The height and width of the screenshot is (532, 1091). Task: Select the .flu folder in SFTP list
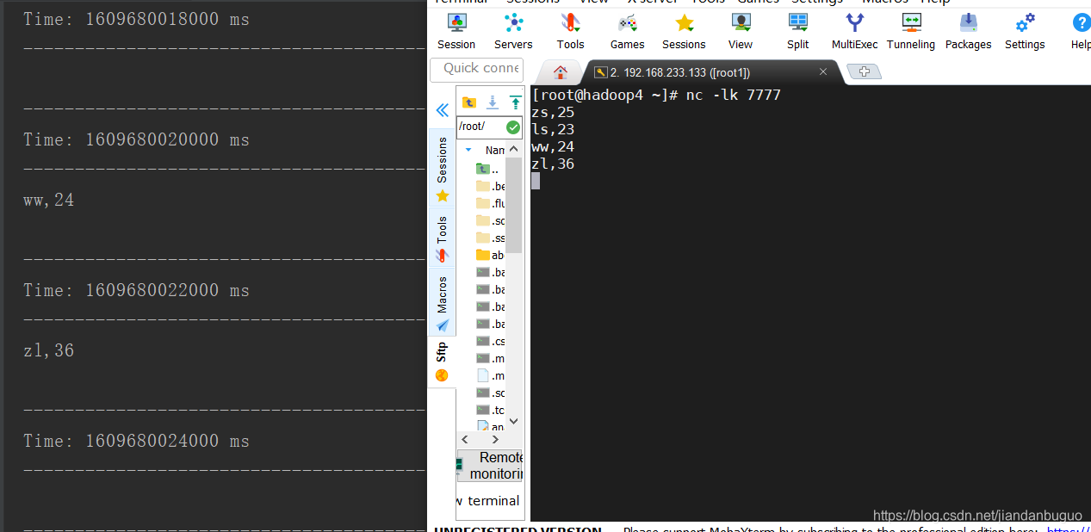point(491,203)
